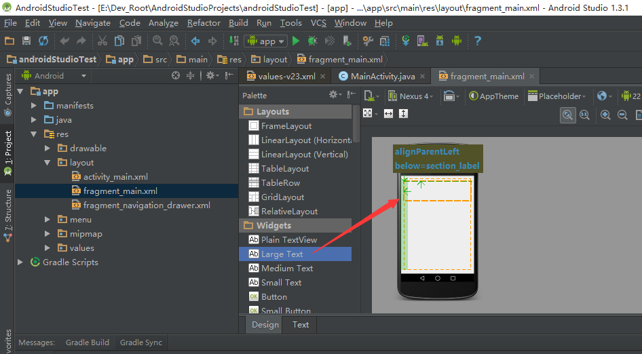Click the Save All floppy disk icon
Screen dimensions: 642x354
[26, 41]
